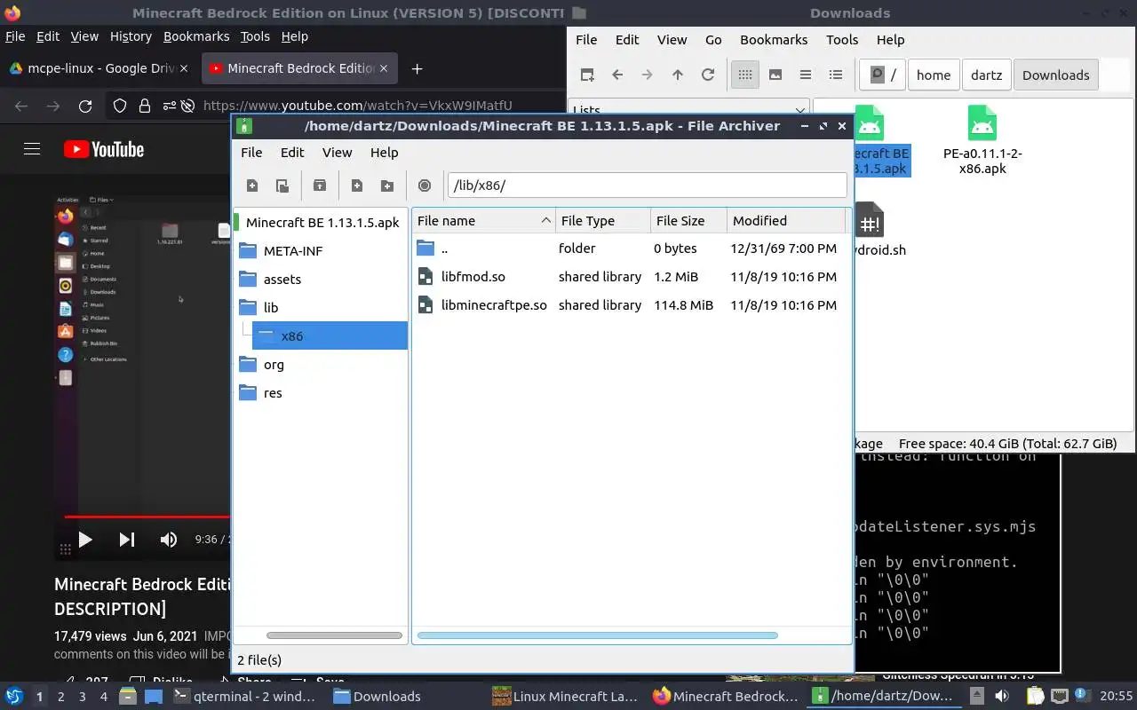Image resolution: width=1137 pixels, height=710 pixels.
Task: Open Edit menu in File Archiver
Action: 292,153
